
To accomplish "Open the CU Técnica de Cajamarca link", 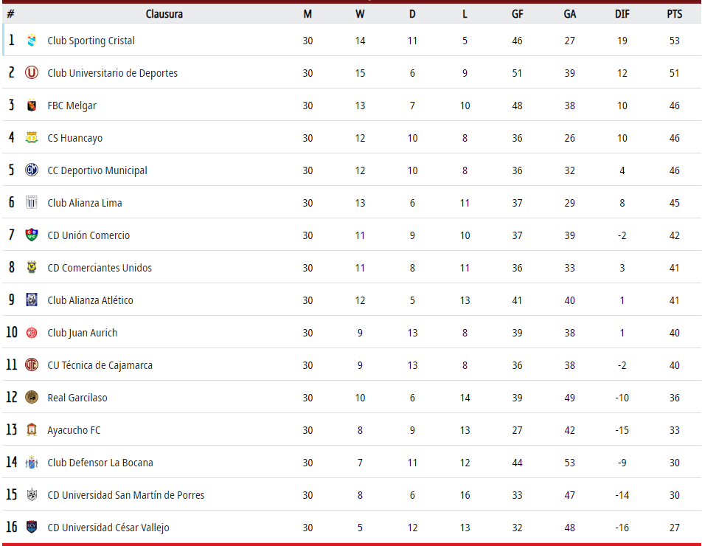I will [x=100, y=365].
